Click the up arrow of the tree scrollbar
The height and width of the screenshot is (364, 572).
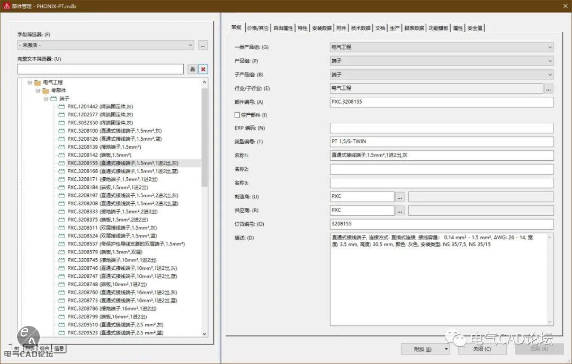204,83
